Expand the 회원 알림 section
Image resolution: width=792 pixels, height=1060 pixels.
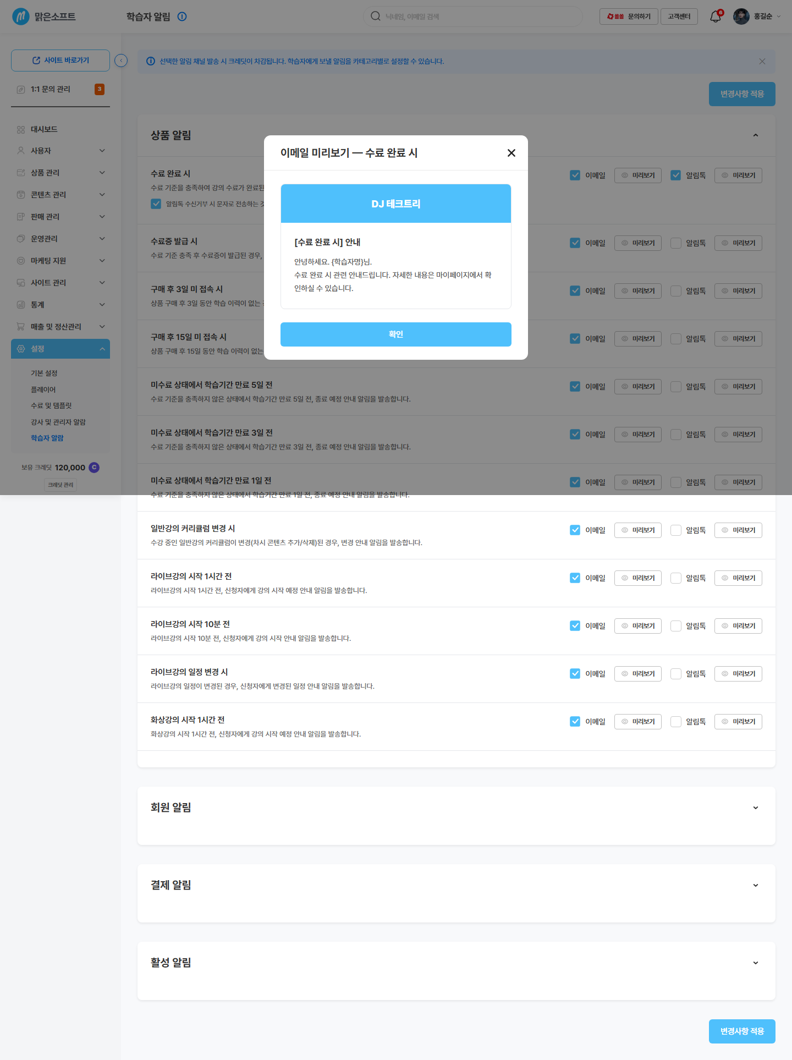[756, 808]
